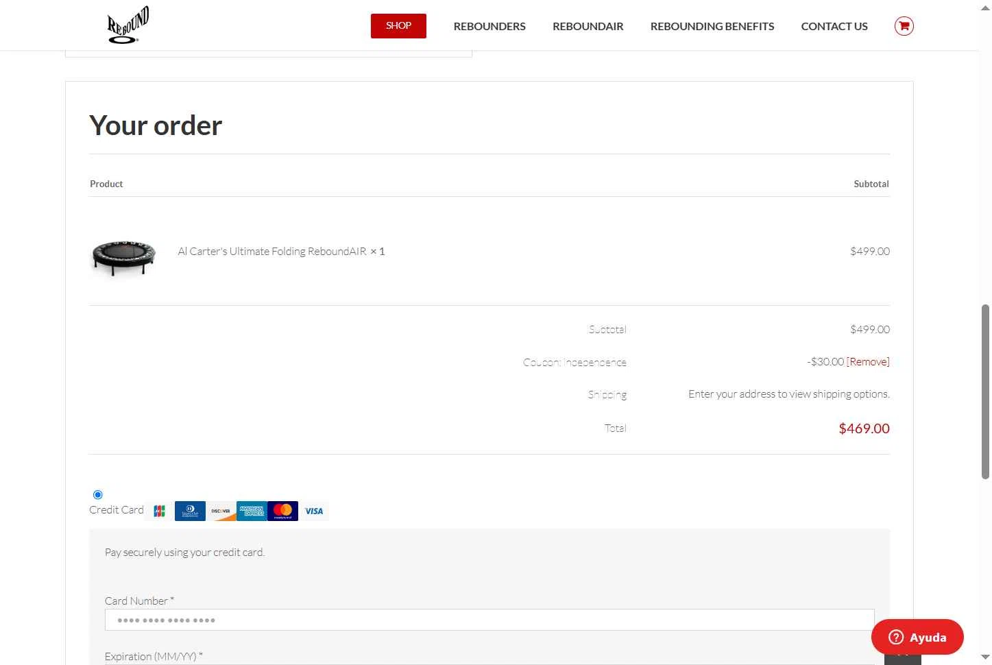This screenshot has height=665, width=992.
Task: Open the shopping cart icon
Action: 904,26
